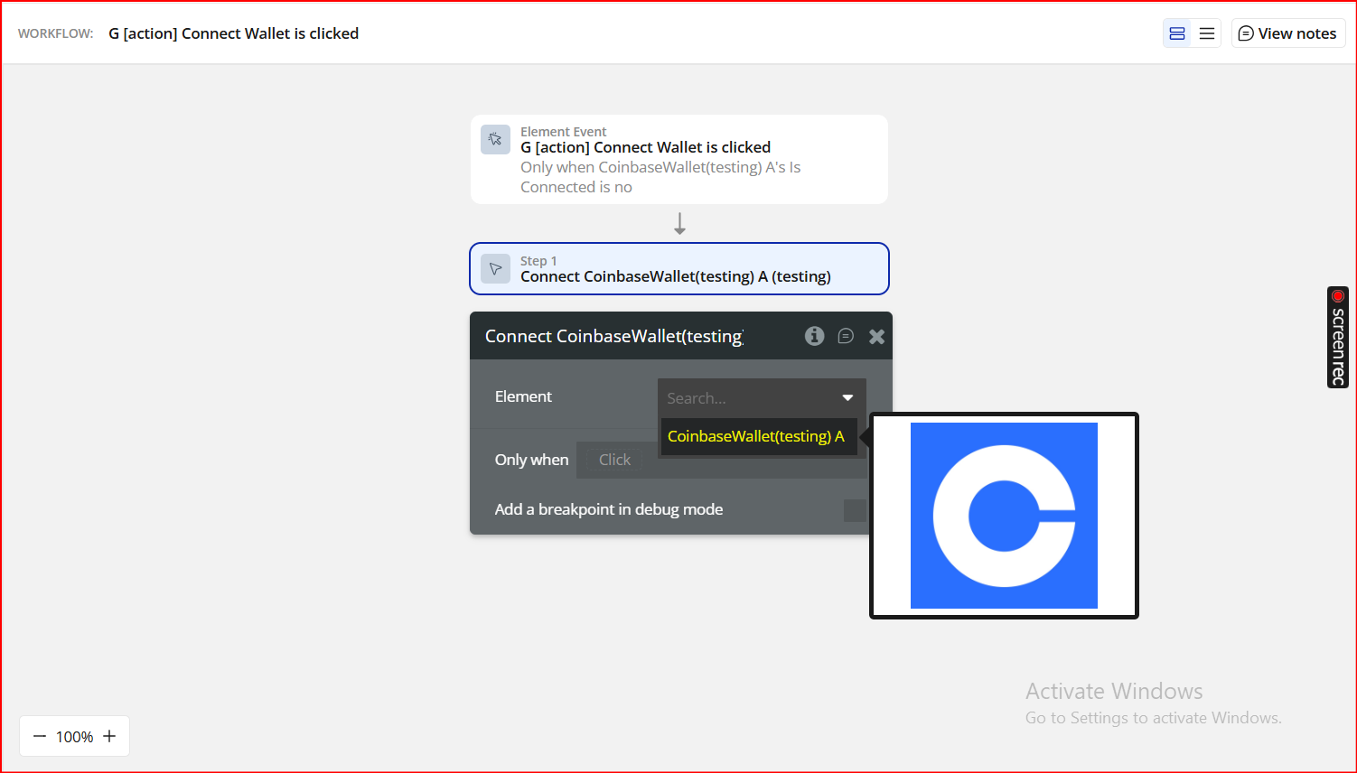Click the screenrec recording widget
The width and height of the screenshot is (1357, 773).
click(x=1338, y=337)
